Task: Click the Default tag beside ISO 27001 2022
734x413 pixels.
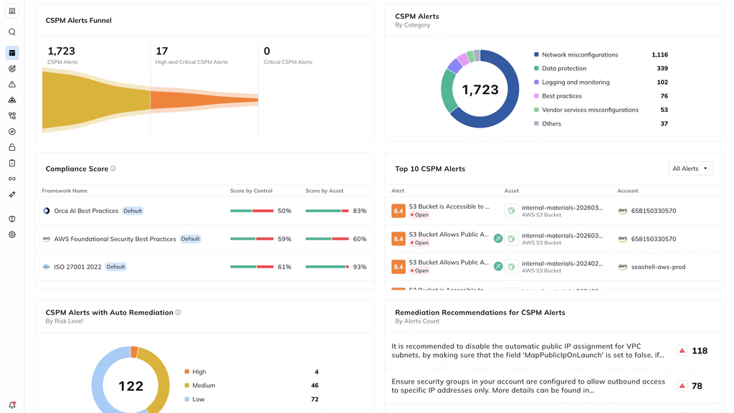Action: click(115, 267)
